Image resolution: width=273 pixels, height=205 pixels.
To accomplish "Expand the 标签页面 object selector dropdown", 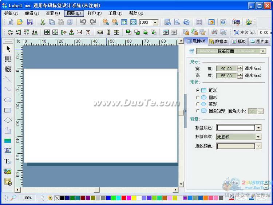I will coord(263,51).
